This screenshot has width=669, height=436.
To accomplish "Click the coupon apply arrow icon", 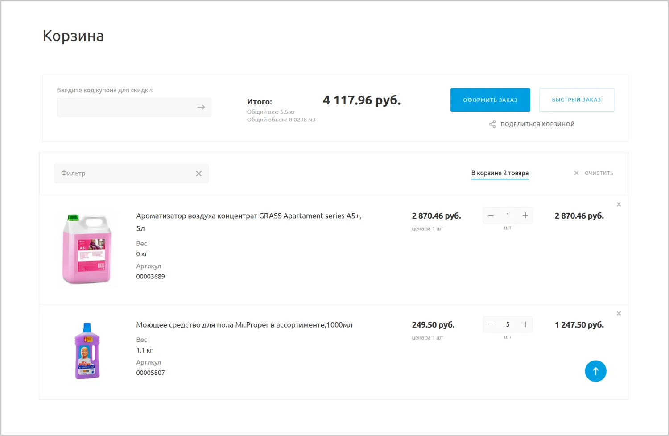I will pyautogui.click(x=201, y=107).
